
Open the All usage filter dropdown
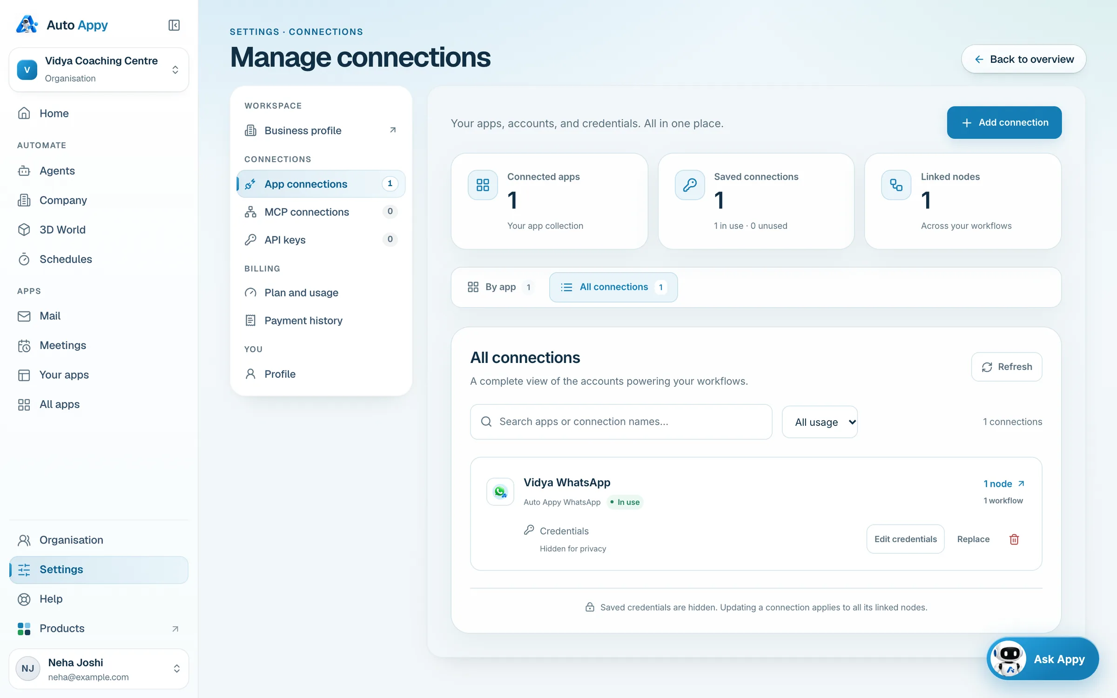pyautogui.click(x=820, y=422)
